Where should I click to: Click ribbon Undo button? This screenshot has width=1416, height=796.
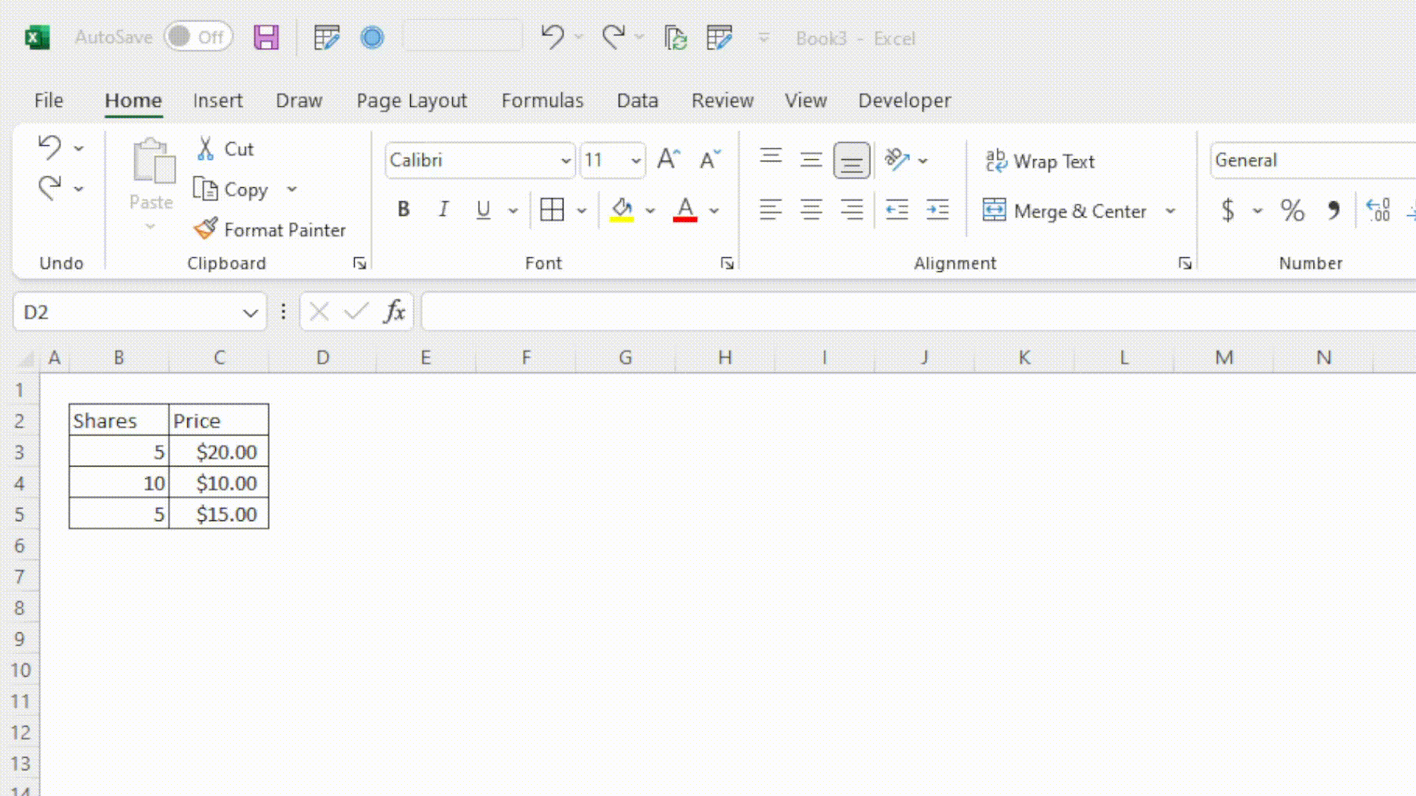tap(49, 147)
